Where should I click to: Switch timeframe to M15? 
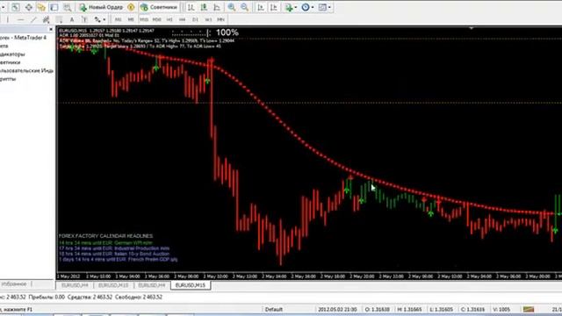click(144, 19)
